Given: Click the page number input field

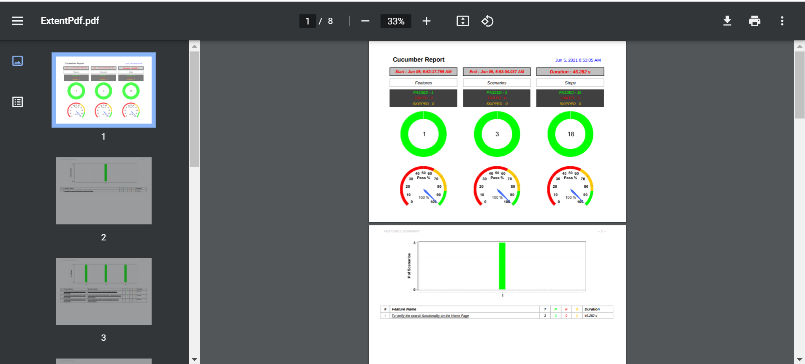Looking at the screenshot, I should (x=307, y=21).
